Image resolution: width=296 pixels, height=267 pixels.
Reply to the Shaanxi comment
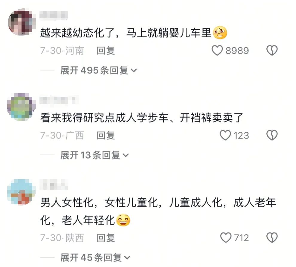[x=106, y=238]
